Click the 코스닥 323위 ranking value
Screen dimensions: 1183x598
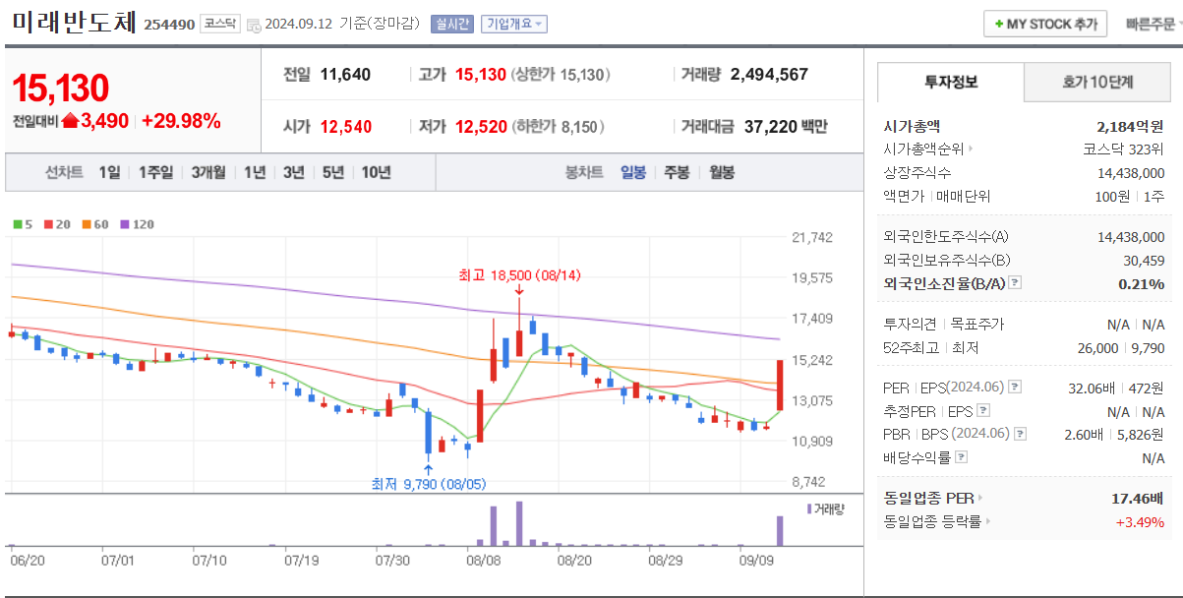point(1123,149)
